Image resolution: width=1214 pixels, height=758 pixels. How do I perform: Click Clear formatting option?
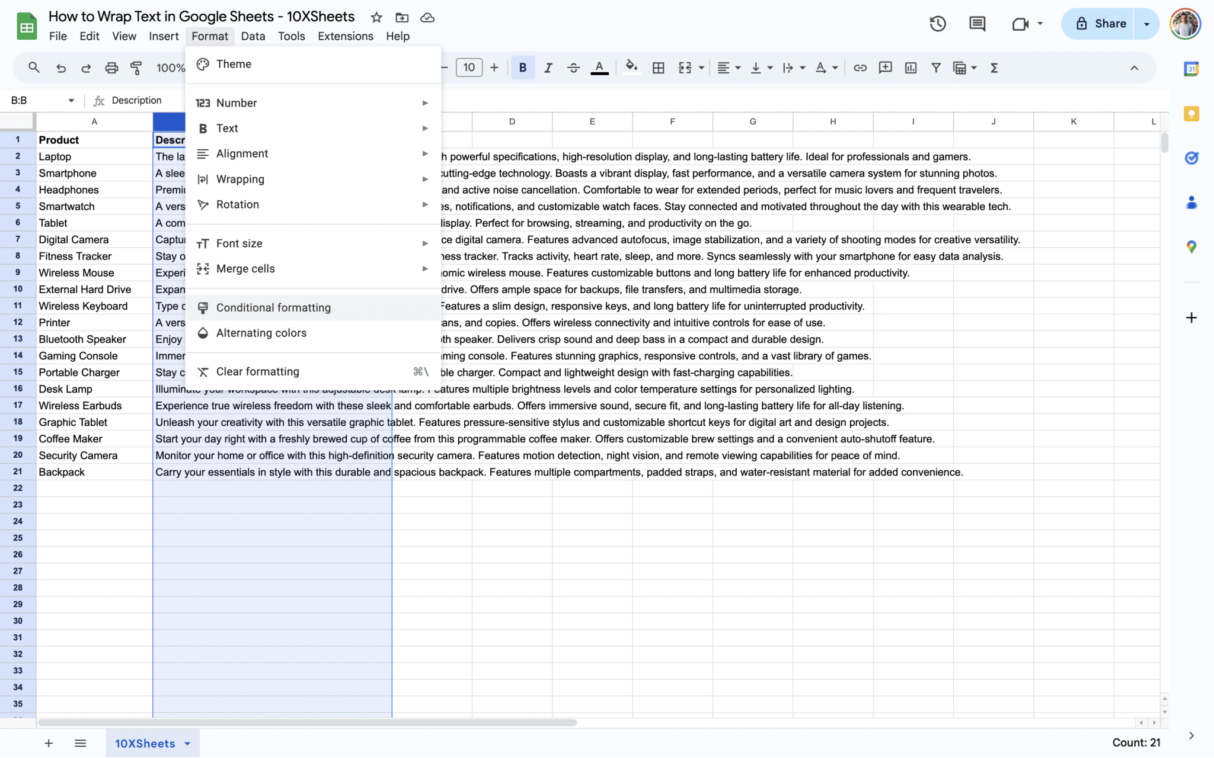[x=257, y=371]
